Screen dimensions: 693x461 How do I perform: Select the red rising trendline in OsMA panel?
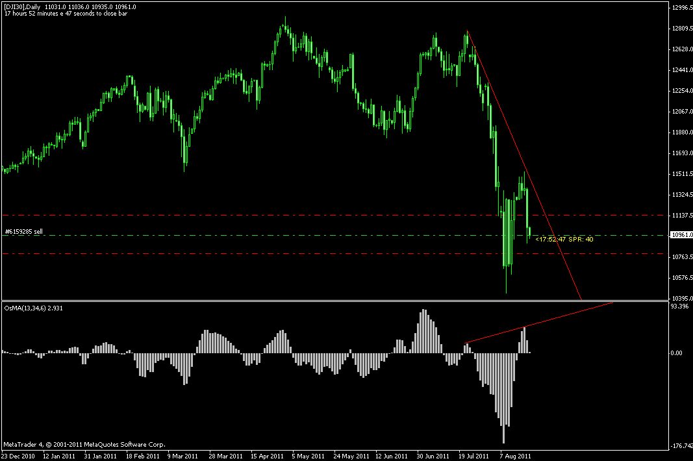pos(538,323)
